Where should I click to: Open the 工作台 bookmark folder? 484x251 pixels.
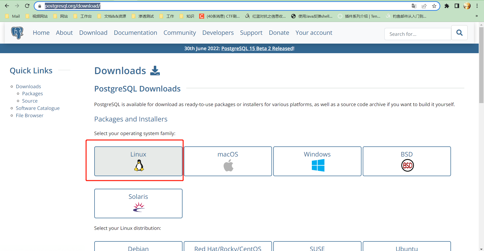(82, 16)
